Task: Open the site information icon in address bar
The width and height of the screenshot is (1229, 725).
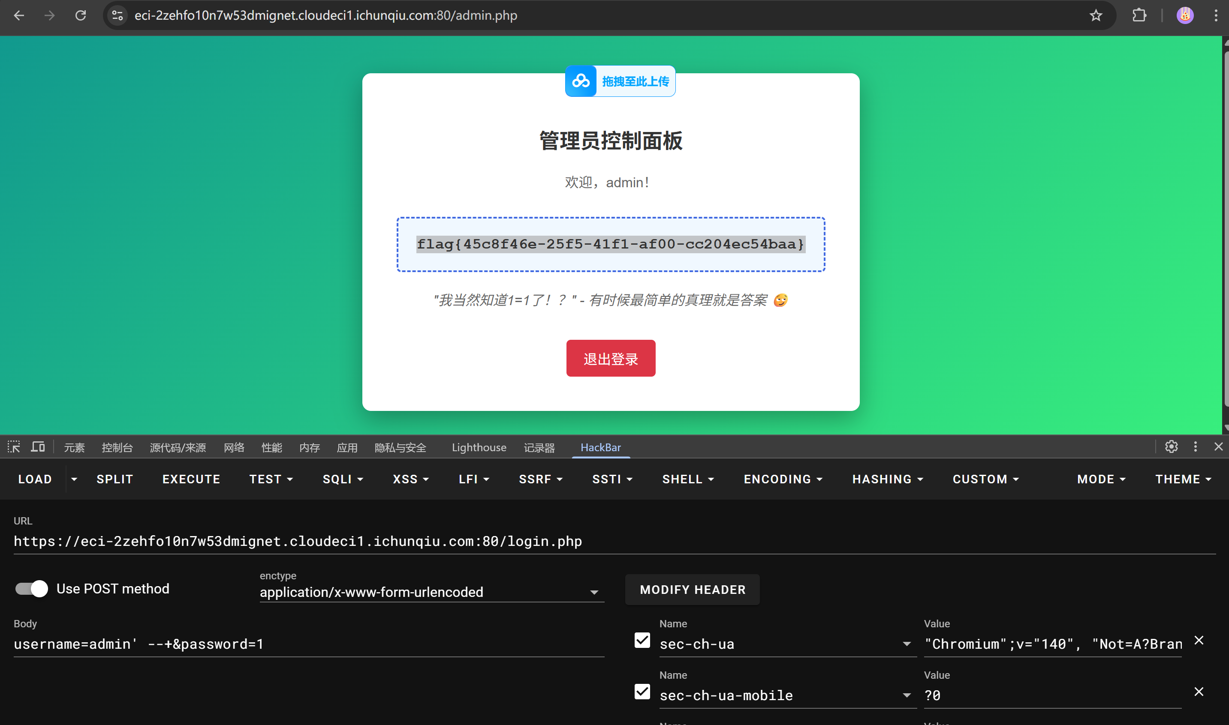Action: (x=117, y=15)
